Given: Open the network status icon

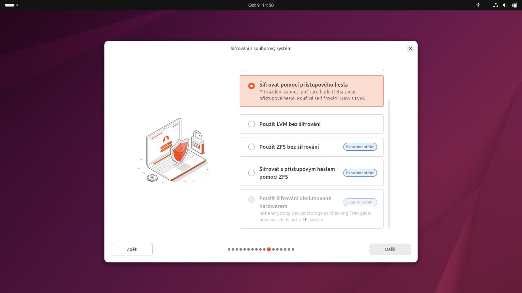Looking at the screenshot, I should click(x=496, y=5).
